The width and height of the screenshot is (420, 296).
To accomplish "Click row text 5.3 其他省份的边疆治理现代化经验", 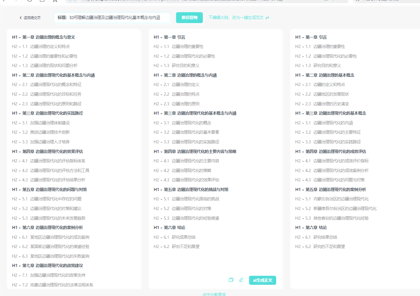I will tap(337, 218).
